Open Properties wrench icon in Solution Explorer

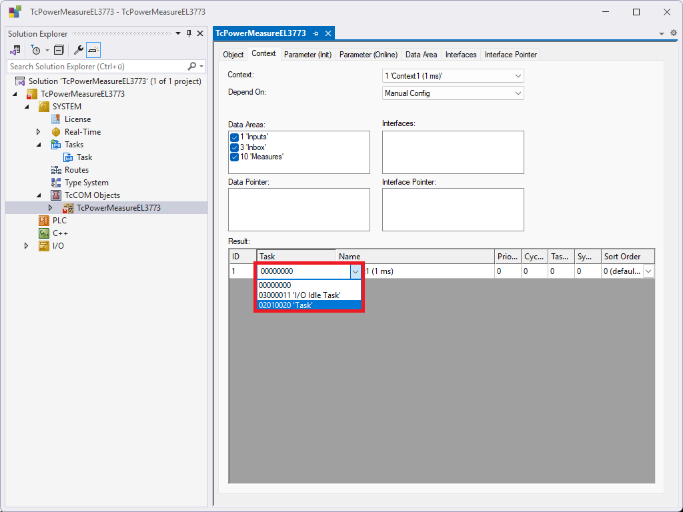point(79,51)
